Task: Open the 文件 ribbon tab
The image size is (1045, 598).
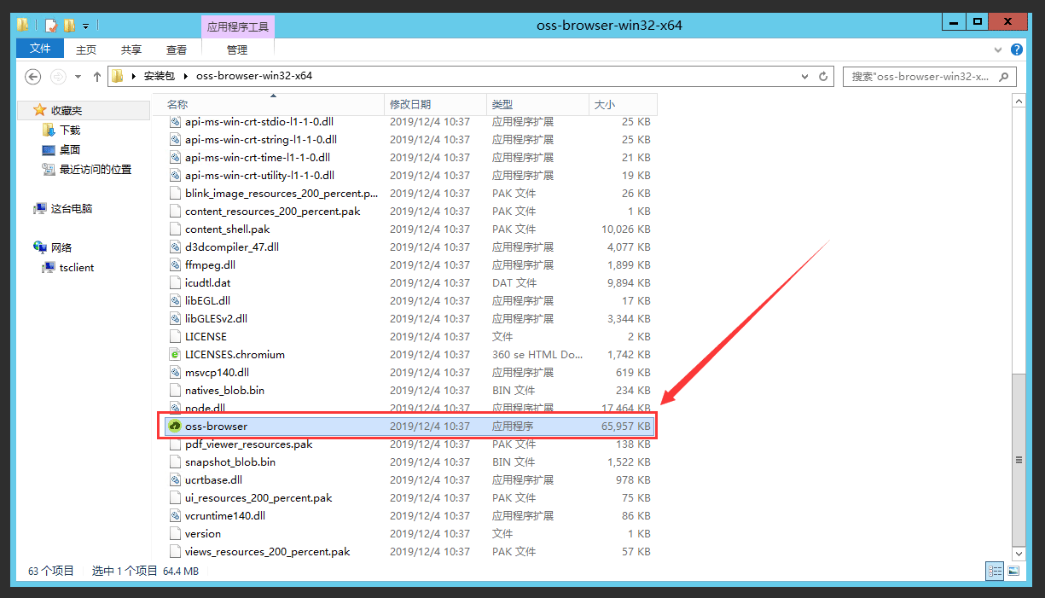Action: 40,49
